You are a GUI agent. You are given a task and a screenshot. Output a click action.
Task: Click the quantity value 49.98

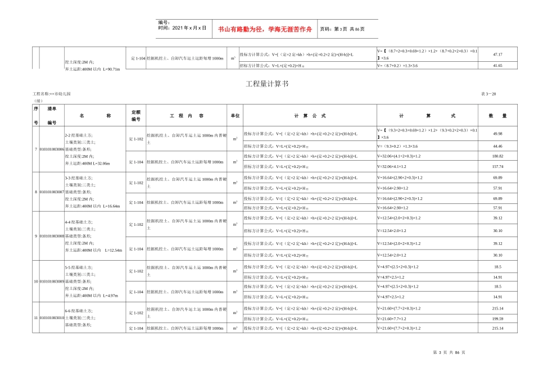497,133
